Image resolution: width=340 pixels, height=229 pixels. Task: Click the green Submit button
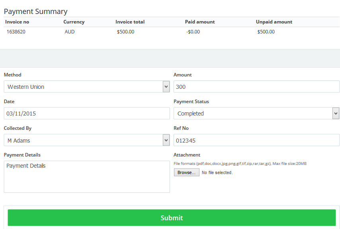point(172,218)
